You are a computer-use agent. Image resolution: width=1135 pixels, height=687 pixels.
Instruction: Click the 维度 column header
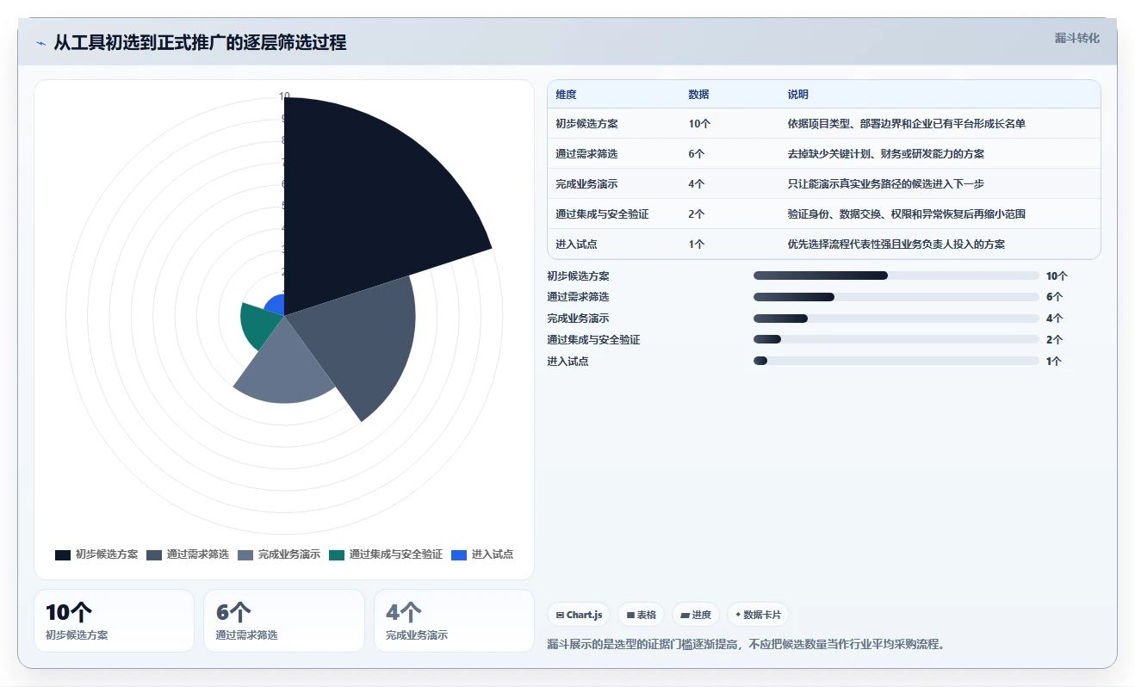(566, 95)
